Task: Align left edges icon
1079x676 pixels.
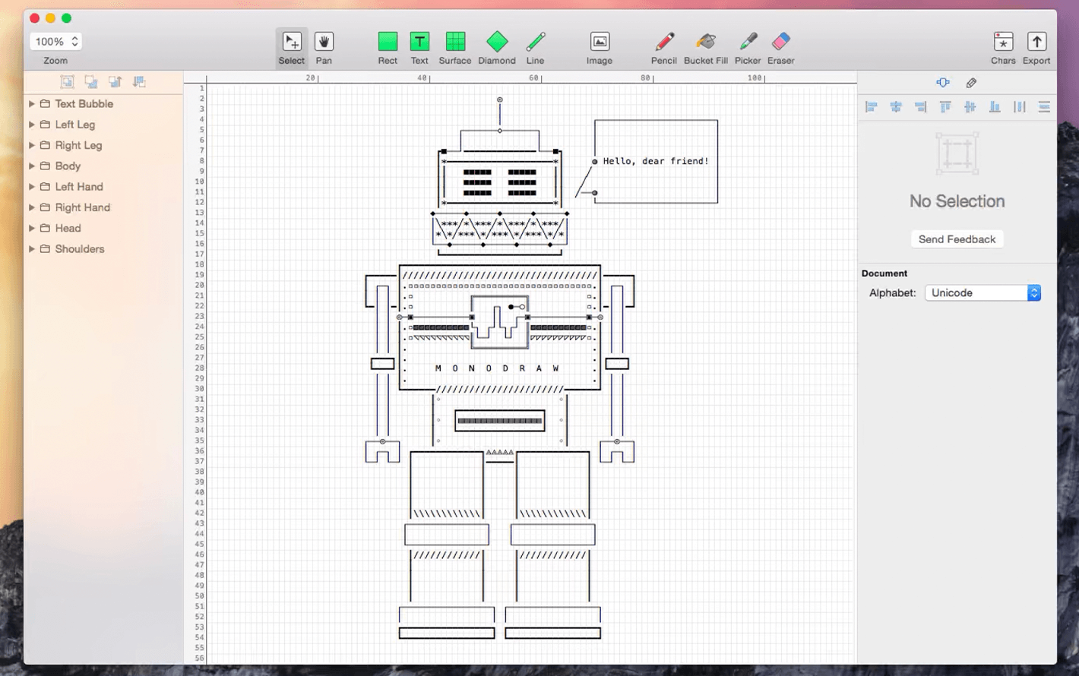Action: (872, 107)
